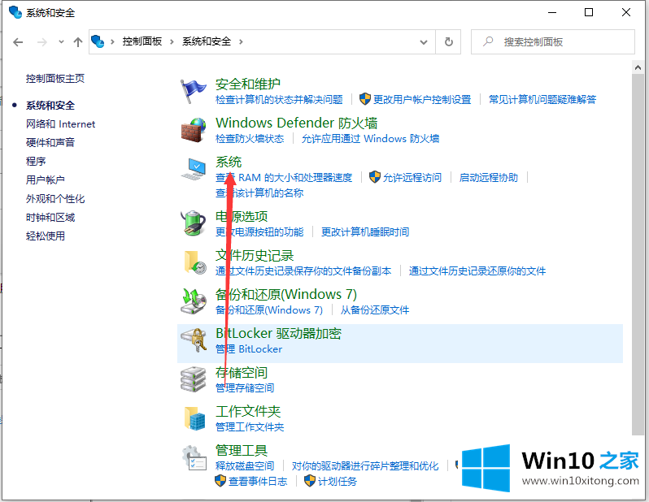Click 查看该计算机的名称 link
Screen dimensions: 649x502
(259, 193)
